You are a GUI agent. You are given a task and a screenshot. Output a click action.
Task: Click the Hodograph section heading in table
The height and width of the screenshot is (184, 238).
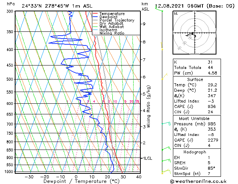coord(195,152)
